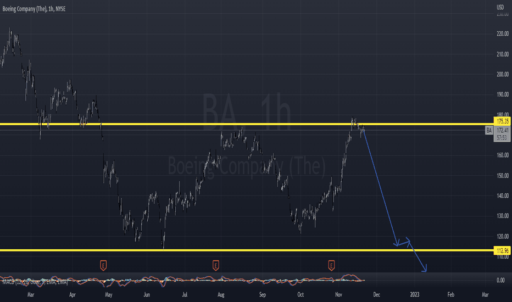Click the 200.00 price axis label
Screen dimensions: 512x302
[x=503, y=75]
